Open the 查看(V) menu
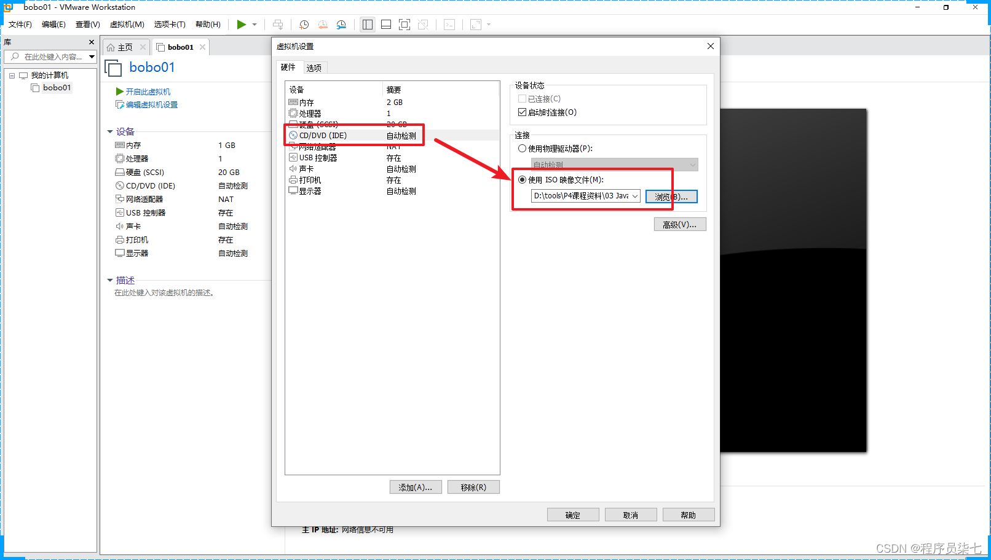Viewport: 991px width, 560px height. tap(88, 25)
